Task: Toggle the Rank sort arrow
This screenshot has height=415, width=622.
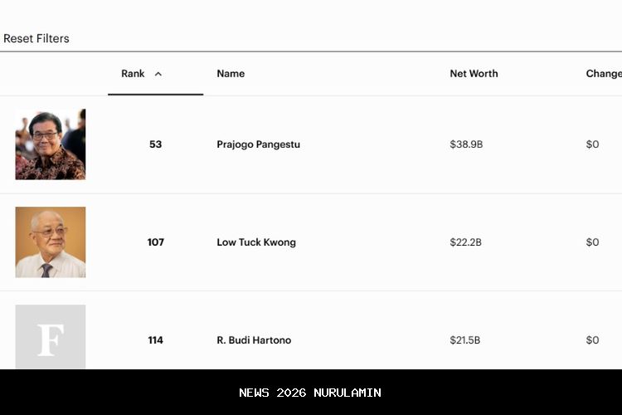Action: coord(158,74)
